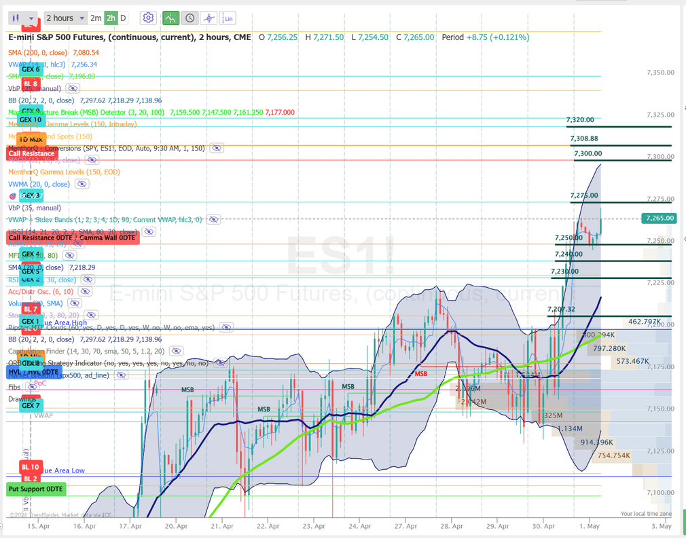Select the 2h timeframe tab
Viewport: 686px width, 543px height.
111,18
